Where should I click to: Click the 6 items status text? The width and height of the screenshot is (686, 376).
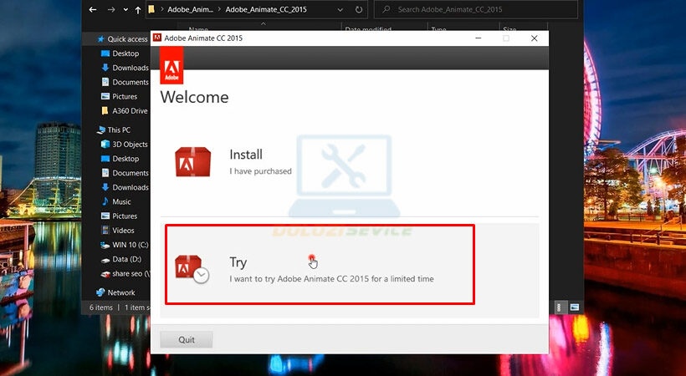click(x=101, y=307)
